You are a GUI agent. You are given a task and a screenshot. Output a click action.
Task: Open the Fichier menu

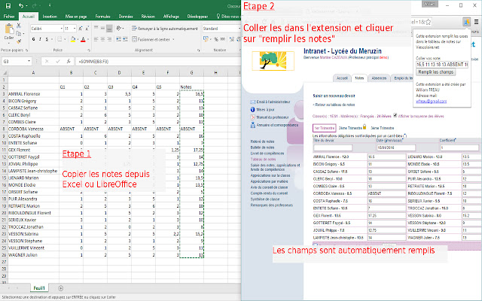tap(9, 17)
